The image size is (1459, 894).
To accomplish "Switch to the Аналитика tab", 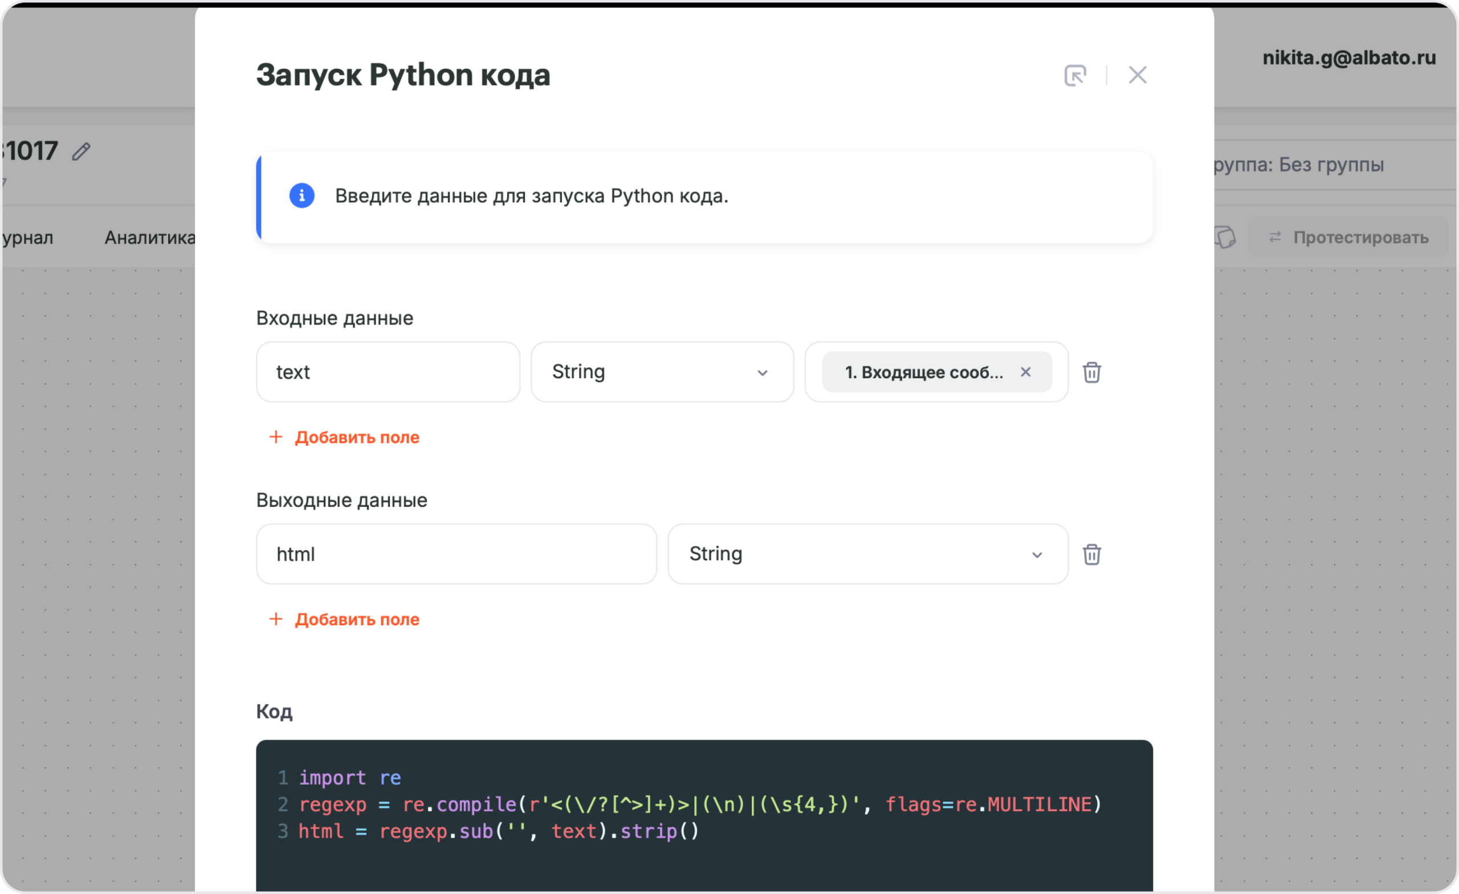I will (149, 237).
